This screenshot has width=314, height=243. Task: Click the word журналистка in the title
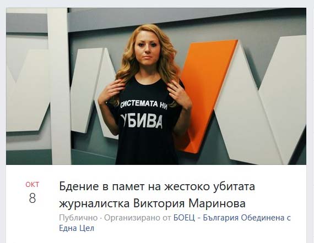94,203
